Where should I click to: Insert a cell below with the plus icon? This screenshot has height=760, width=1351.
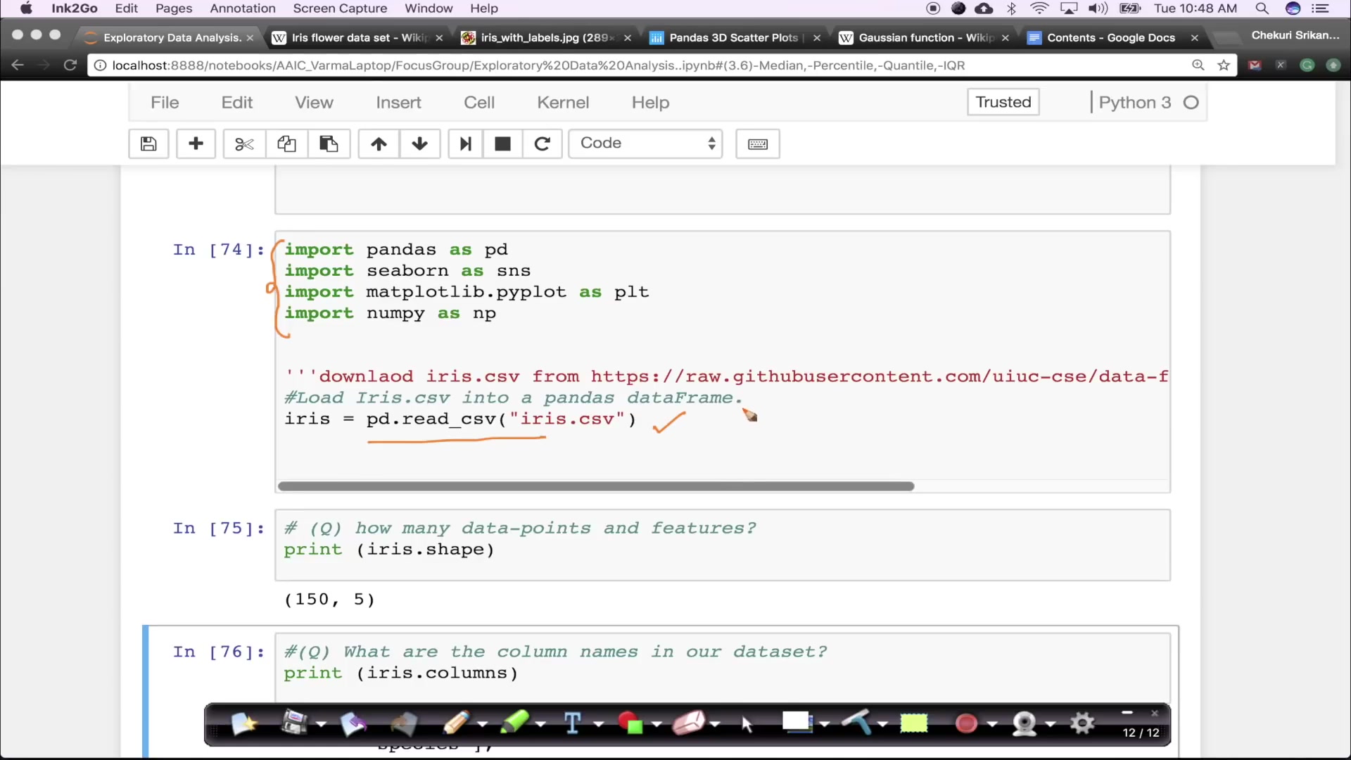point(196,144)
